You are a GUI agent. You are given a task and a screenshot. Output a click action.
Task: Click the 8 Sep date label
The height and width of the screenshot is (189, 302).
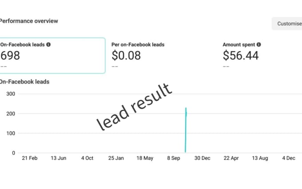coord(174,158)
